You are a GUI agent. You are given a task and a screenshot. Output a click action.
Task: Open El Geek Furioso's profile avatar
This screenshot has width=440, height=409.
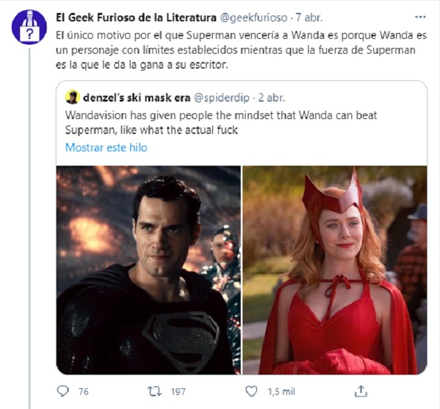click(29, 27)
